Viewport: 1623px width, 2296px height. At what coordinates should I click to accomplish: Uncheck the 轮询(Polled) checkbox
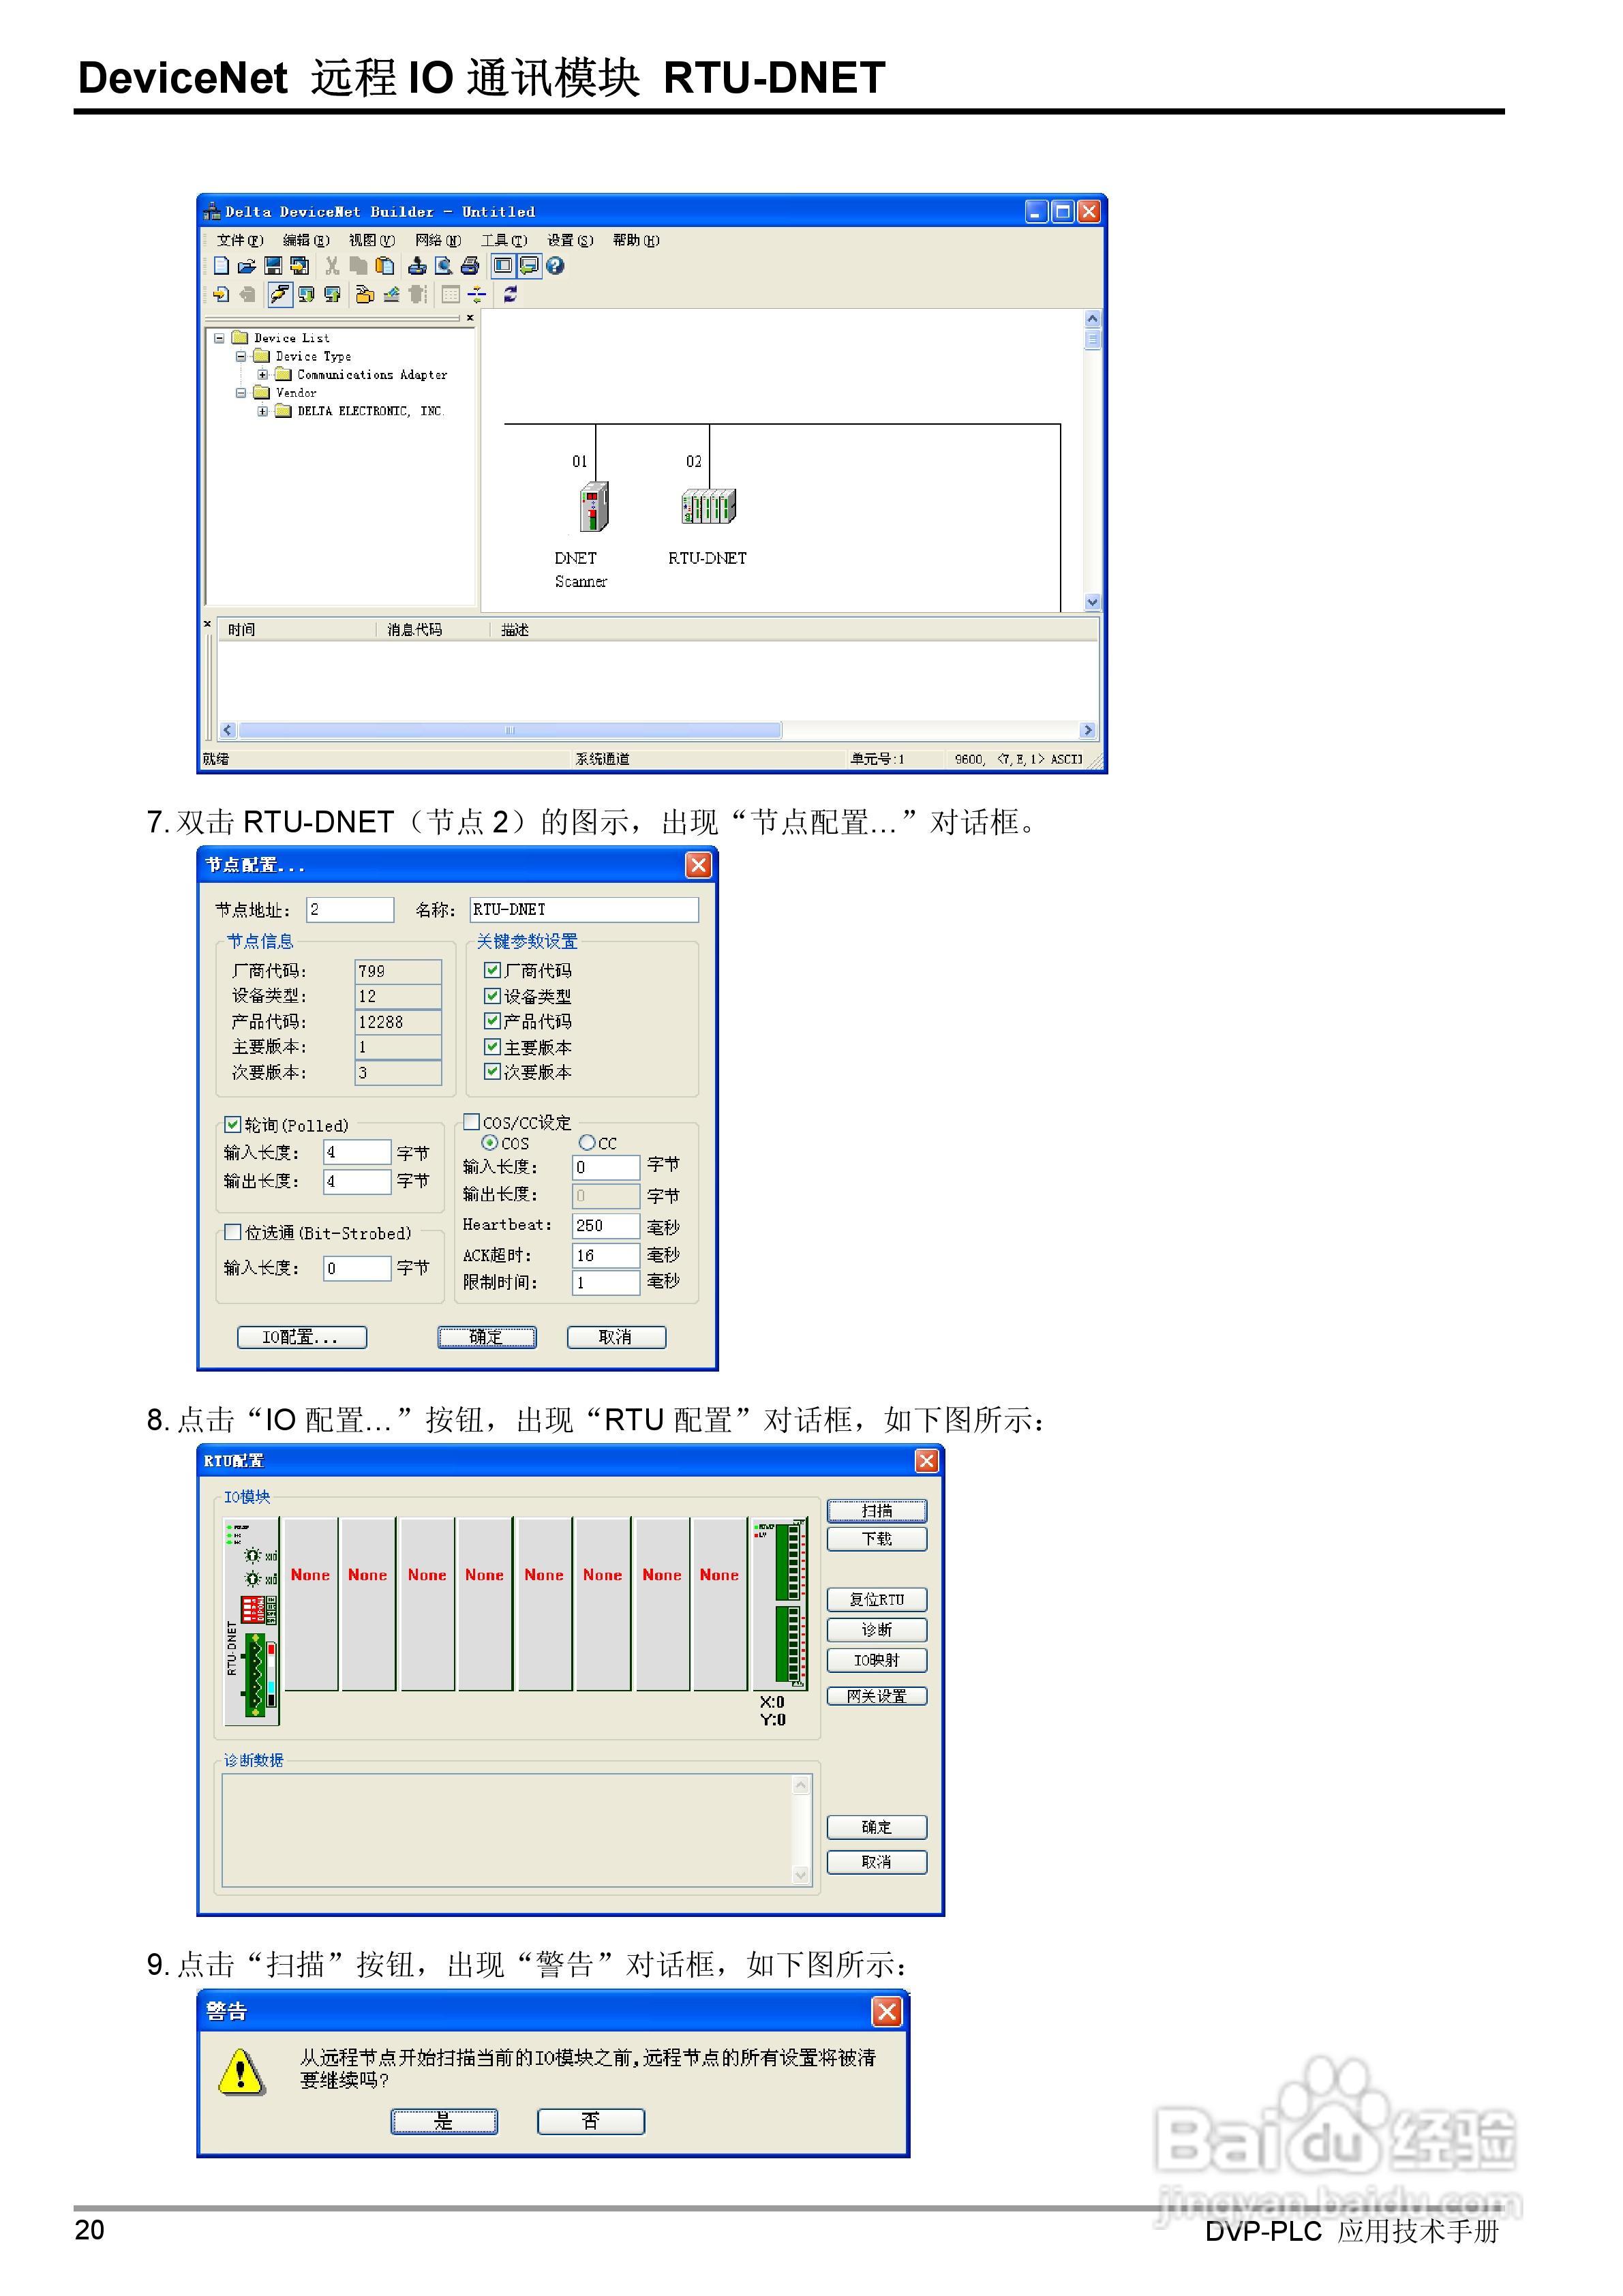[233, 1124]
